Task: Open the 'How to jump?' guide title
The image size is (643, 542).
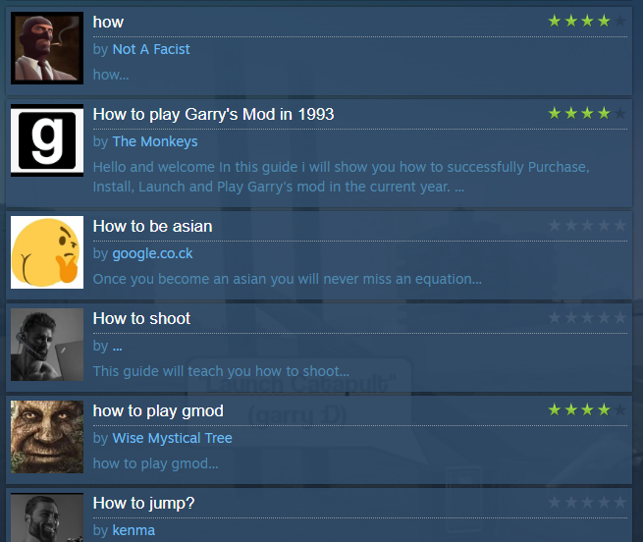Action: 143,504
